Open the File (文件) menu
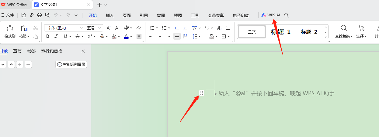 [8, 15]
